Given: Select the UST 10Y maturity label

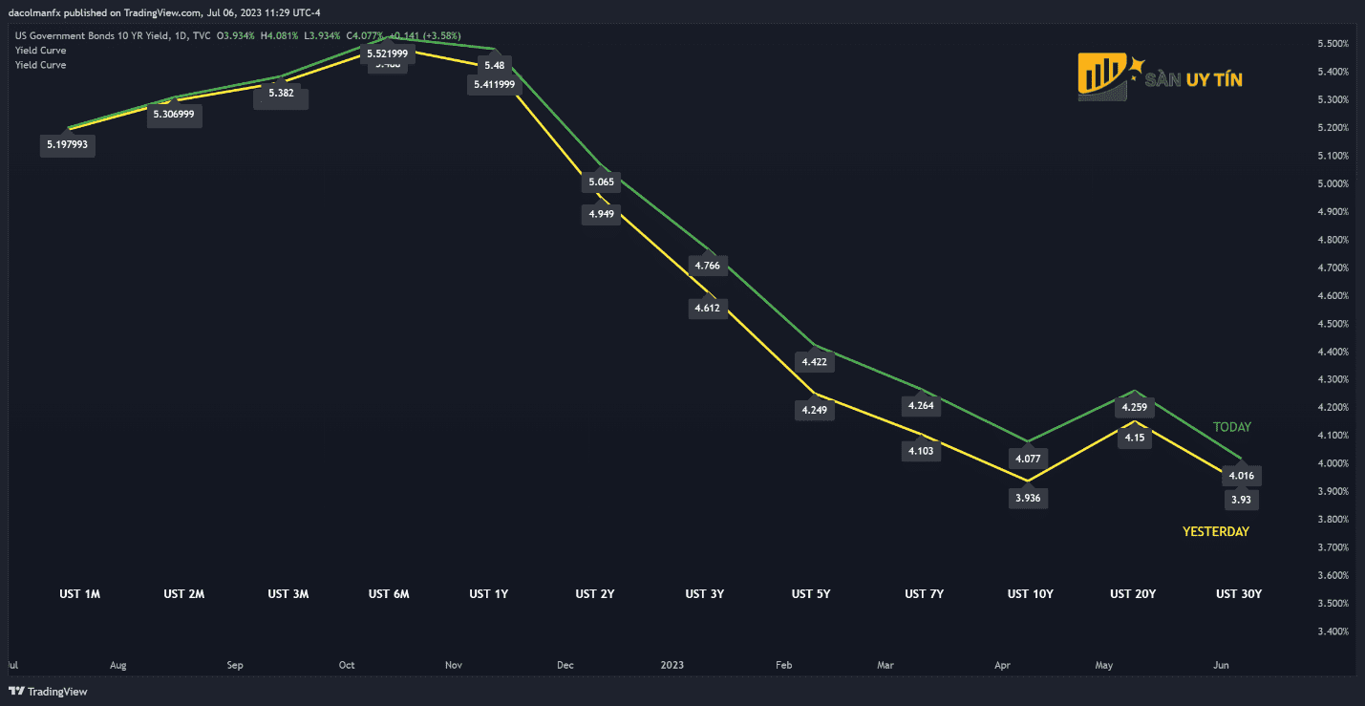Looking at the screenshot, I should 1031,593.
